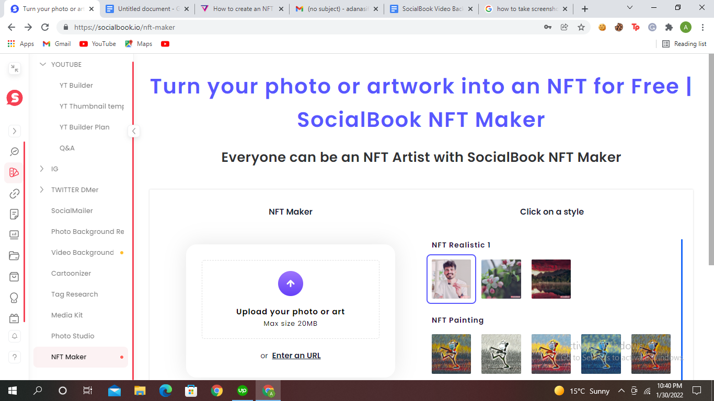Expand the TWITTER DMer menu section
714x401 pixels.
pyautogui.click(x=42, y=190)
